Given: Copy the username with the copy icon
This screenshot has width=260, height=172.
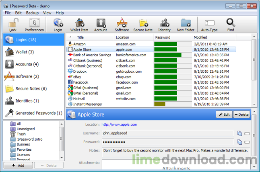Looking at the screenshot, I should point(239,133).
